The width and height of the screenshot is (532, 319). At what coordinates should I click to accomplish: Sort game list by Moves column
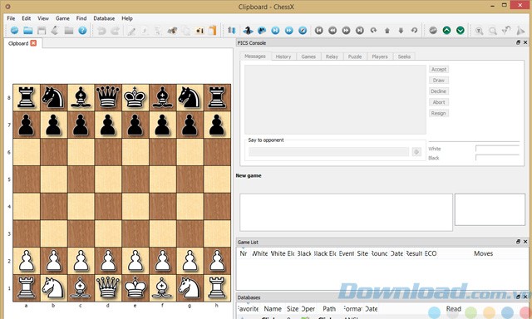(x=483, y=253)
